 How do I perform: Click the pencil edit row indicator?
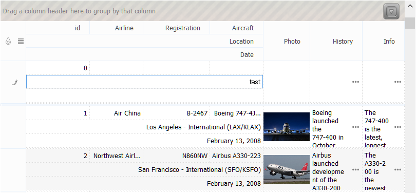pyautogui.click(x=15, y=82)
